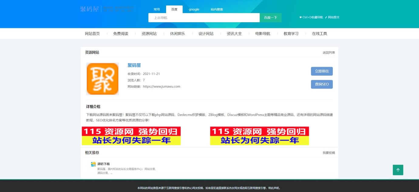Click the 源码下载 site icon

[x=94, y=164]
